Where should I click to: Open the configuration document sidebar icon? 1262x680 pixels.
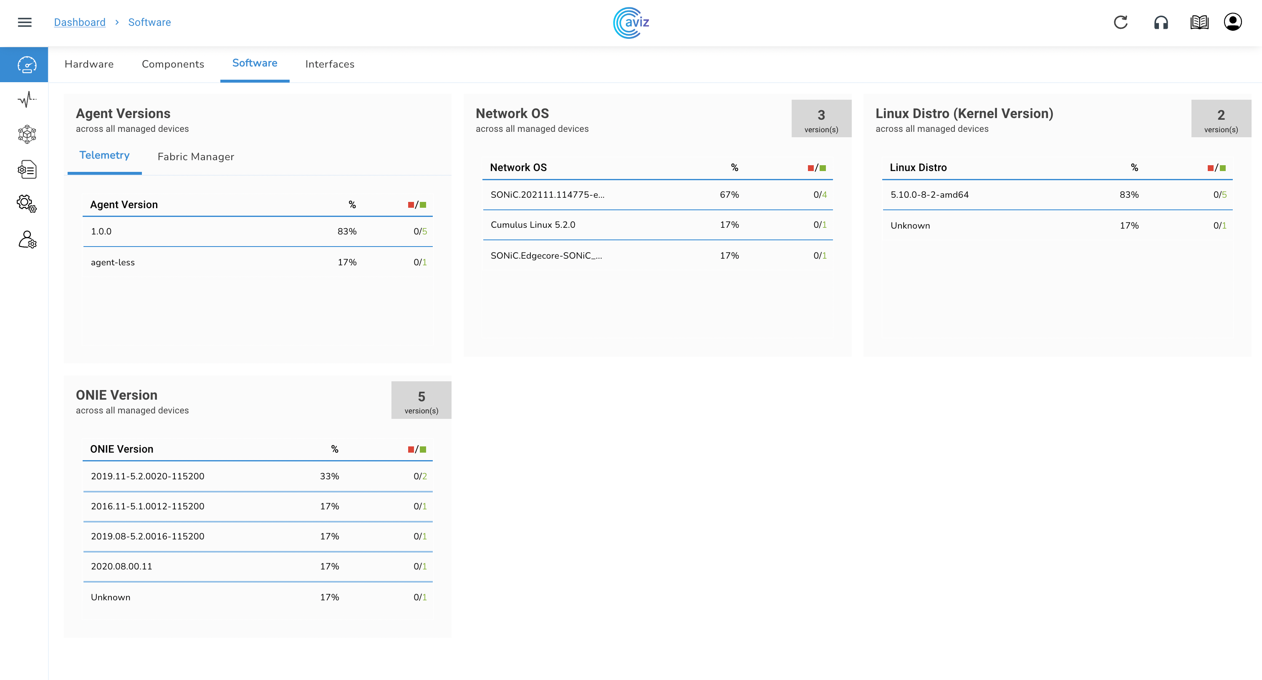pyautogui.click(x=27, y=169)
